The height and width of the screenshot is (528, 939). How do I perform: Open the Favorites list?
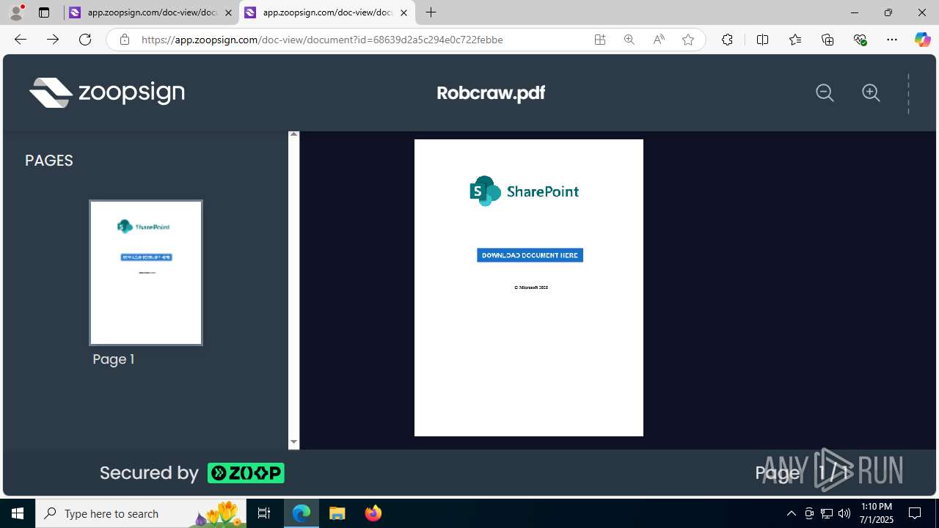795,40
